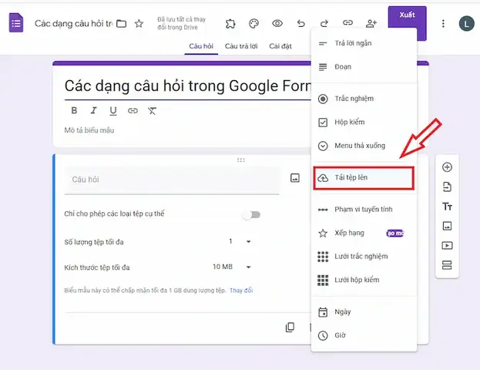
Task: Switch to Câu hỏi tab
Action: click(201, 46)
